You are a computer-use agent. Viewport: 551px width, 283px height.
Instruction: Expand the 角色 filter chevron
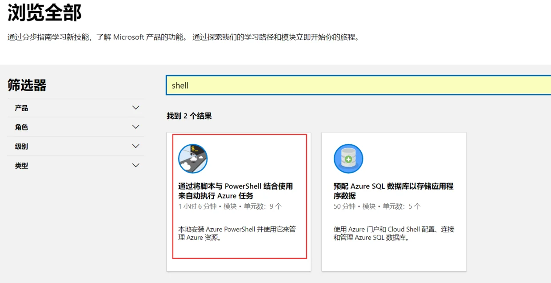coord(136,127)
